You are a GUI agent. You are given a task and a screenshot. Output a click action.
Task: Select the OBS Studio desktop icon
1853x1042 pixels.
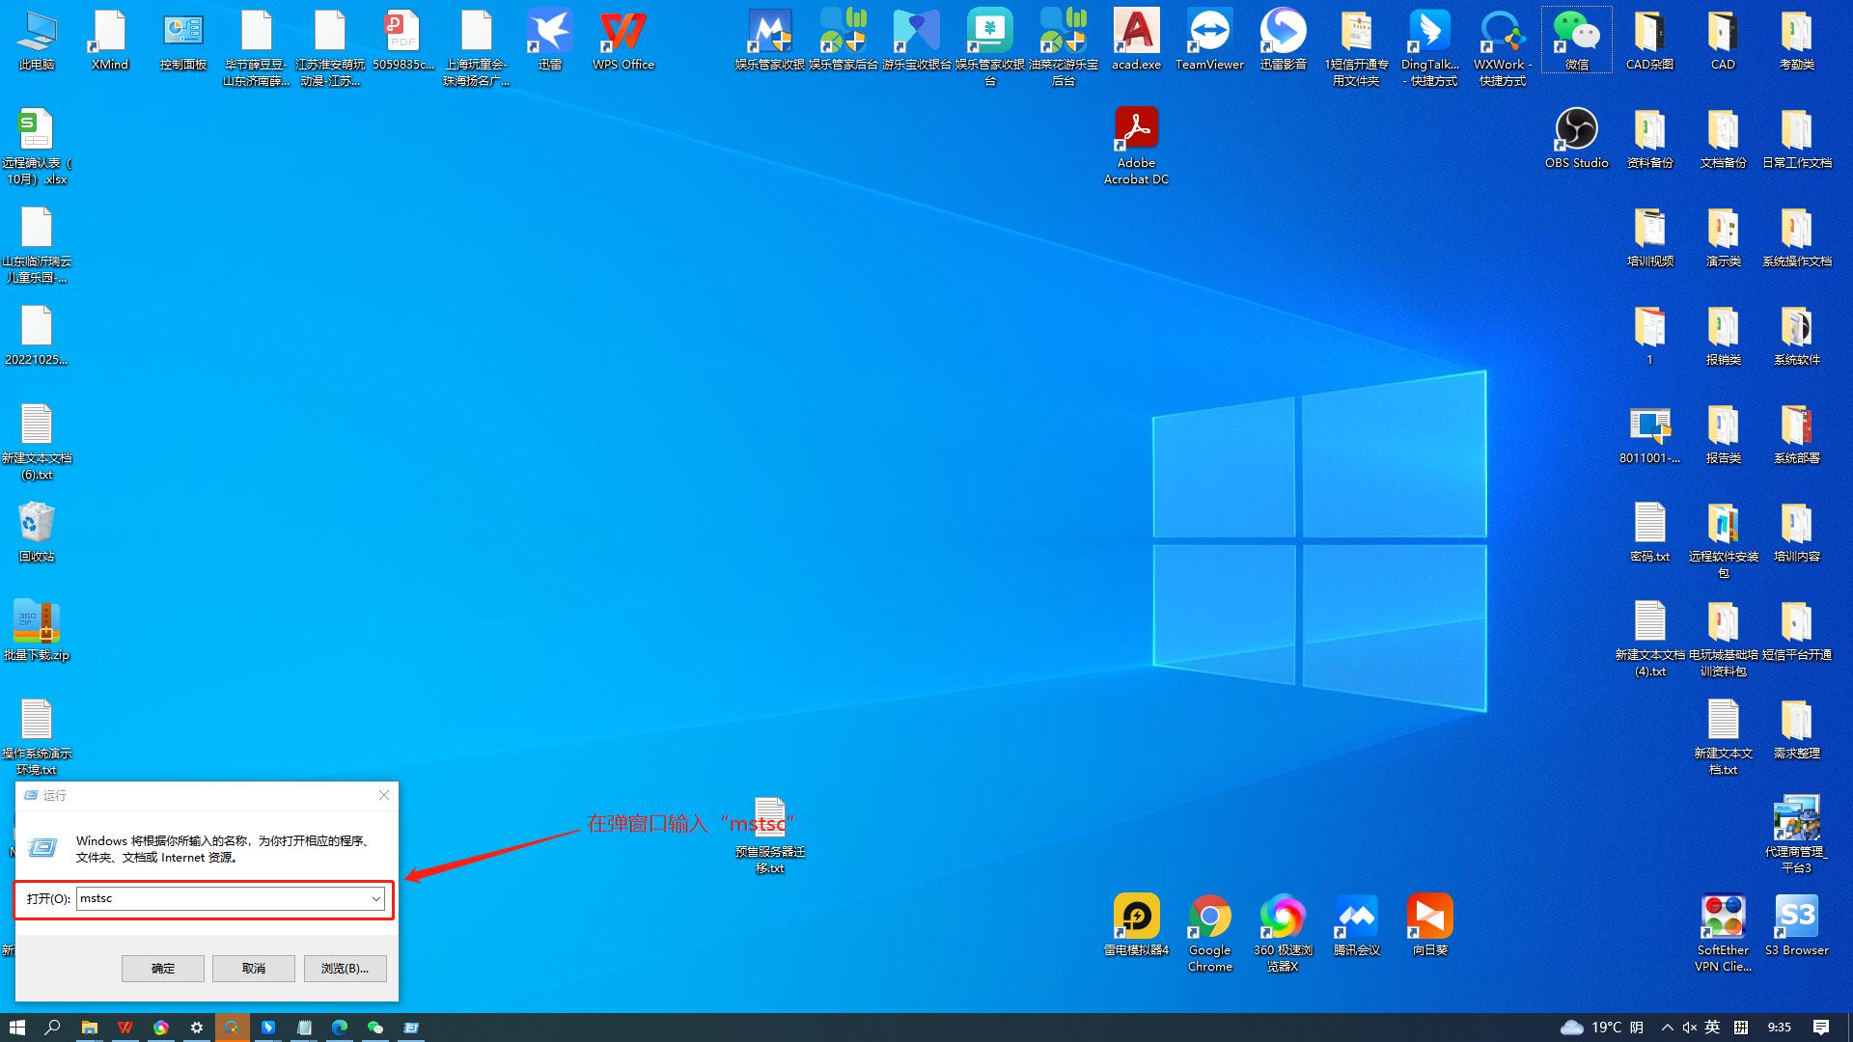pyautogui.click(x=1577, y=140)
